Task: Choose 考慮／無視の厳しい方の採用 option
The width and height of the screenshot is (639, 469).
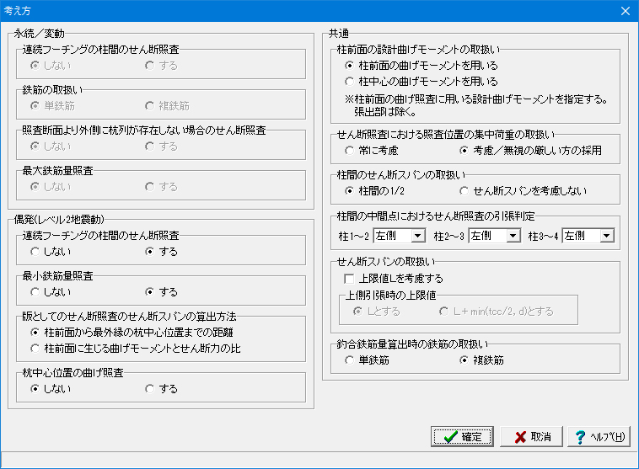Action: (x=530, y=151)
